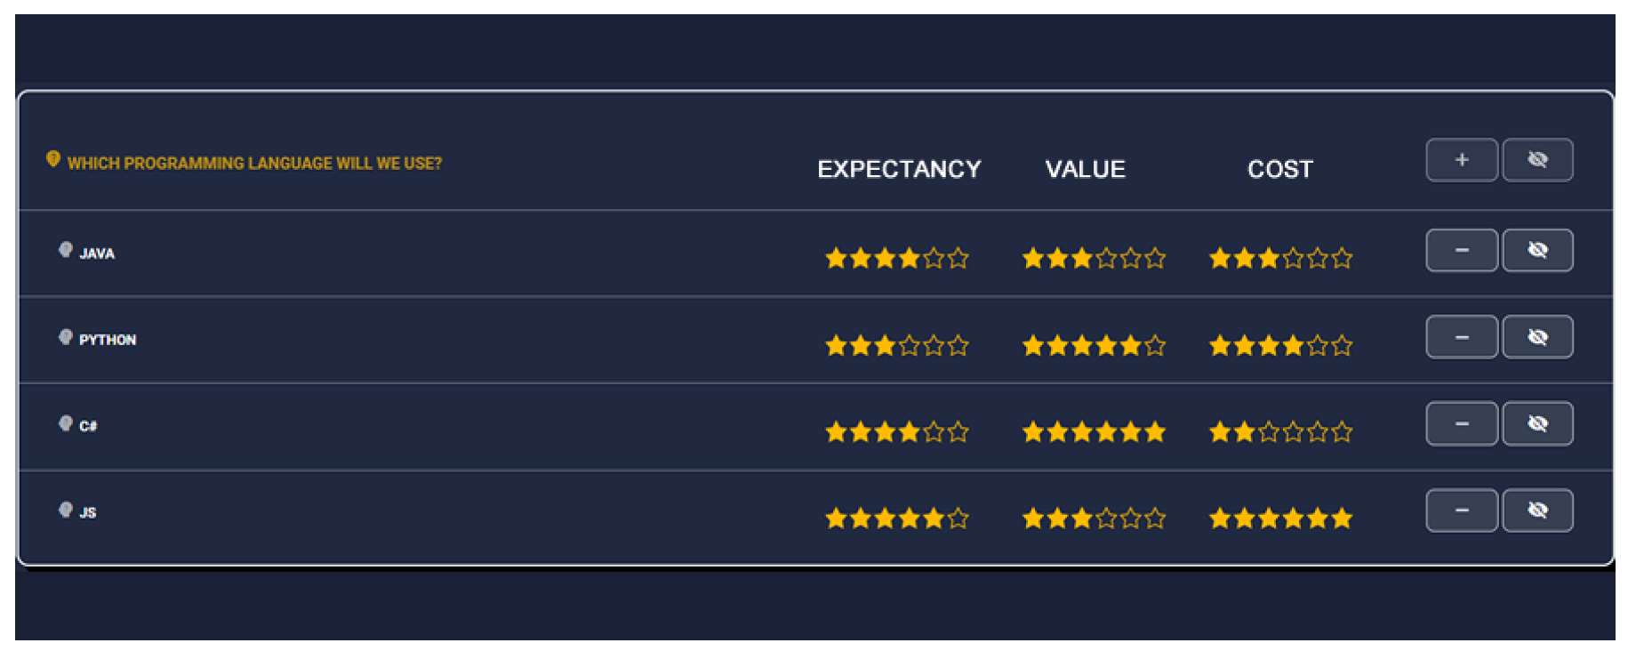Collapse the Python row using its minus button
This screenshot has height=659, width=1636.
point(1461,337)
